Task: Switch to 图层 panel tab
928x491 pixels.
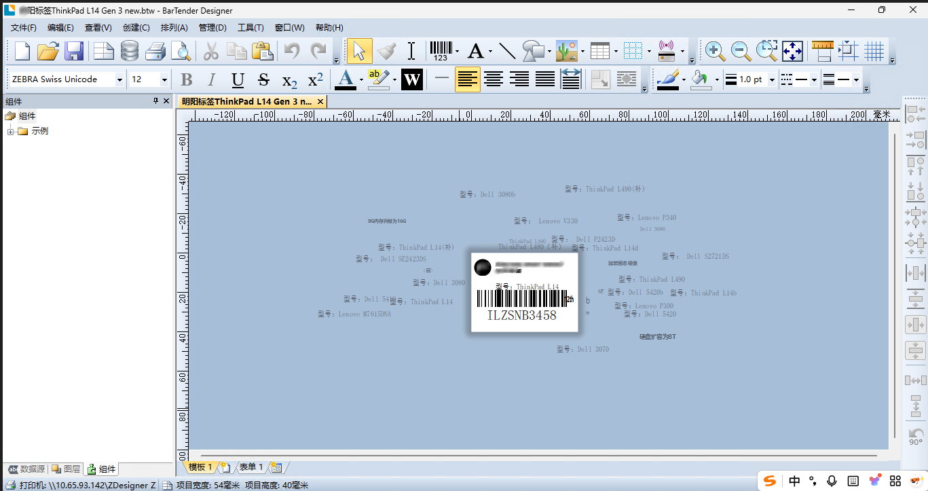Action: pos(67,469)
